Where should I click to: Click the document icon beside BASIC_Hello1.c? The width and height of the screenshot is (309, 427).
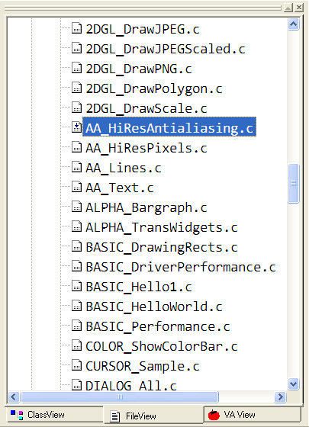(x=76, y=286)
